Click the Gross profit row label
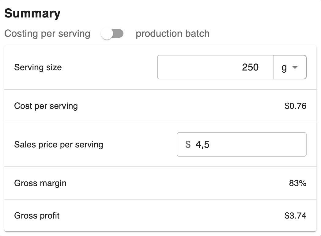Screen dimensions: 321x236 pyautogui.click(x=36, y=215)
